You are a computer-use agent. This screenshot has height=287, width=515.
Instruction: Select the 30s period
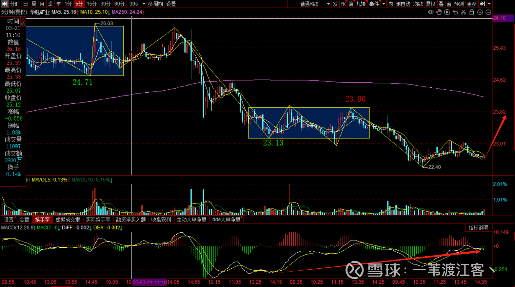click(134, 4)
